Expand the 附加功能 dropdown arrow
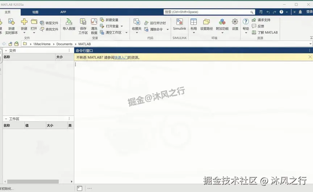This screenshot has width=313, height=192. click(222, 33)
